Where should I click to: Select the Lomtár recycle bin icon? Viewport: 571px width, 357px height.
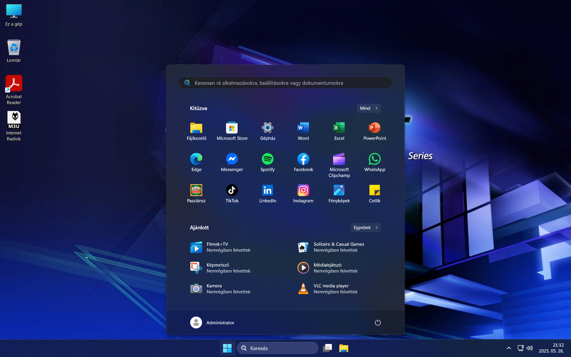(14, 51)
